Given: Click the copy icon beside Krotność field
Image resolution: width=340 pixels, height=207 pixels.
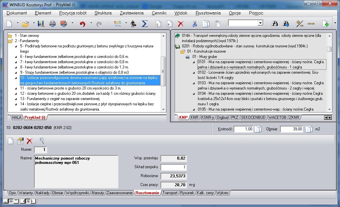Looking at the screenshot, I should (x=258, y=129).
